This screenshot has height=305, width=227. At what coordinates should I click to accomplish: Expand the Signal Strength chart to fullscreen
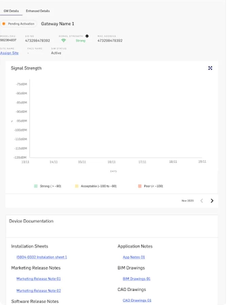coord(210,68)
